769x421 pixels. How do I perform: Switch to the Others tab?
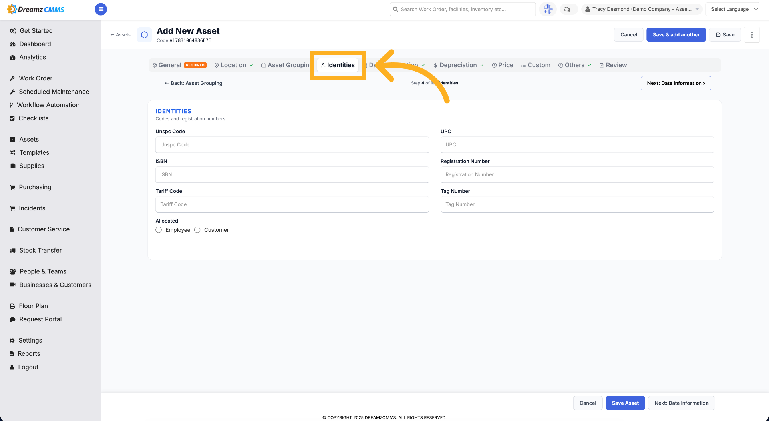575,65
